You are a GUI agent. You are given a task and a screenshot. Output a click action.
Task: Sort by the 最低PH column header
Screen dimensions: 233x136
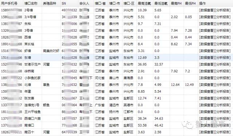point(190,3)
